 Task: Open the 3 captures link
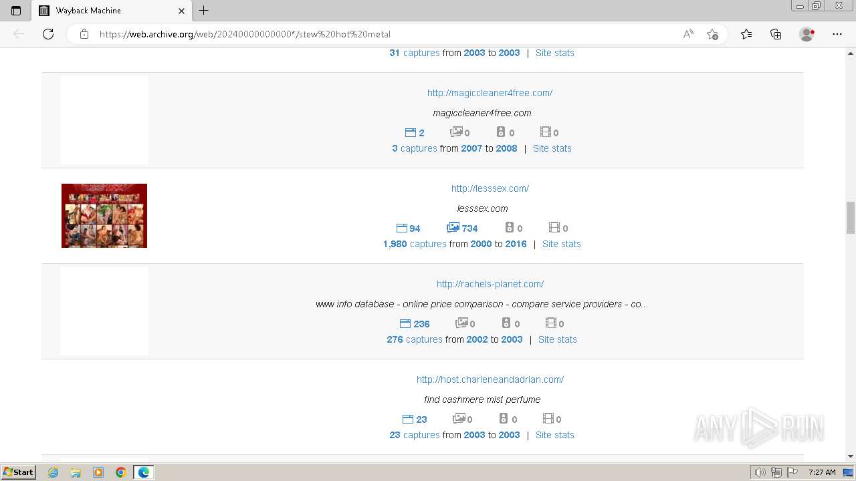pos(415,148)
